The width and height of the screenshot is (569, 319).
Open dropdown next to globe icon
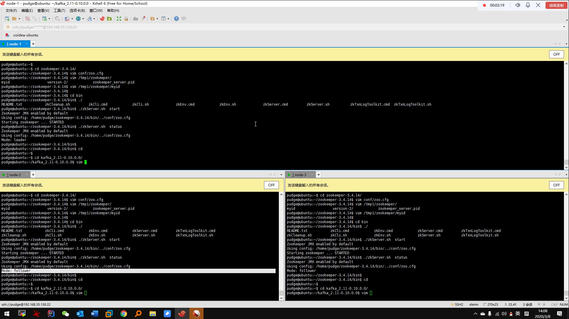pyautogui.click(x=83, y=19)
